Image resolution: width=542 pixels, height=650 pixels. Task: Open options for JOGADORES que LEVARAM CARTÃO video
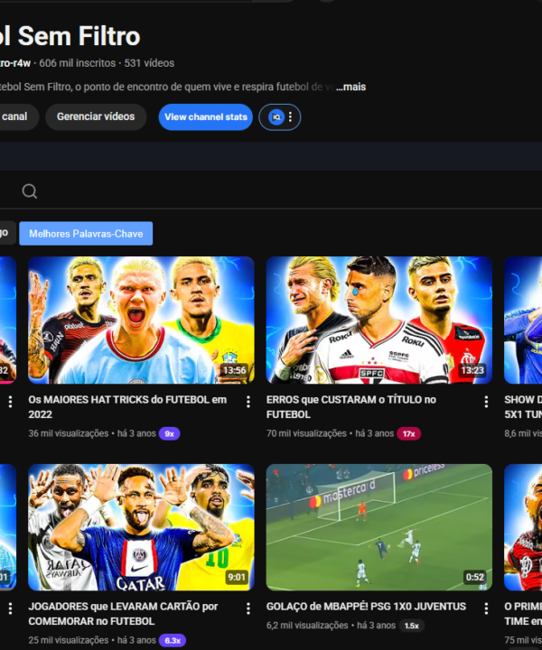click(248, 608)
